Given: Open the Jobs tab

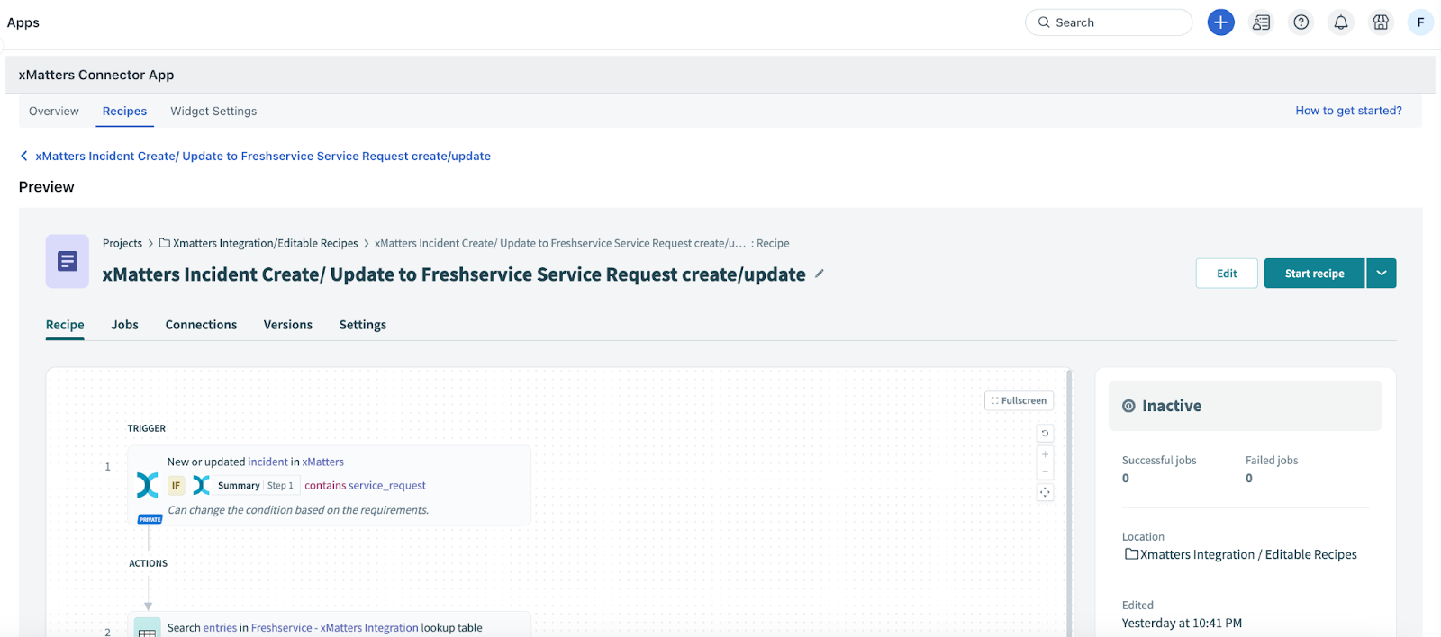Looking at the screenshot, I should (x=125, y=325).
